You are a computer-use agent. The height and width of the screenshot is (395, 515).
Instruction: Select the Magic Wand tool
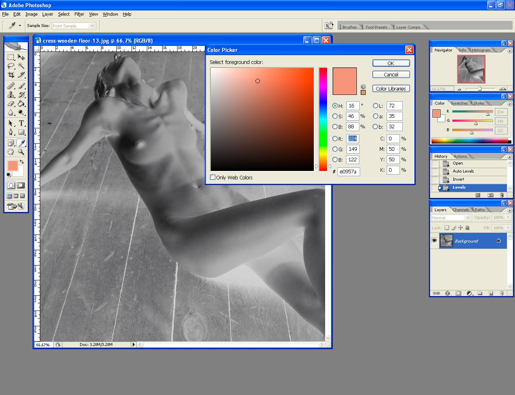click(x=21, y=66)
